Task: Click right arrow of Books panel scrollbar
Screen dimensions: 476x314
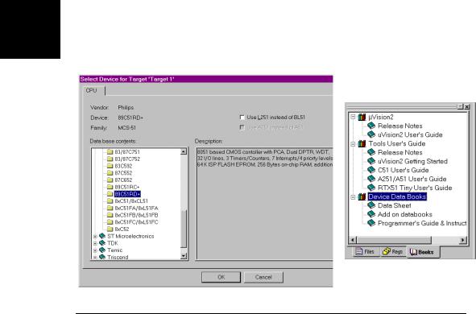Action: click(462, 240)
